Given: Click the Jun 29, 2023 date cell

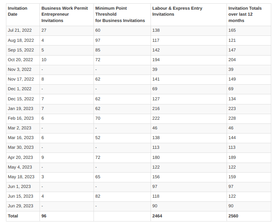Looking at the screenshot, I should tap(20, 206).
